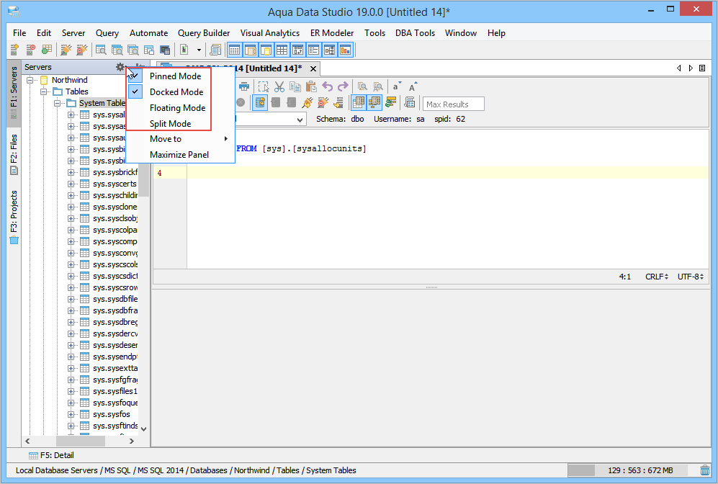Image resolution: width=718 pixels, height=484 pixels.
Task: Click the Paste clipboard icon
Action: coord(311,86)
